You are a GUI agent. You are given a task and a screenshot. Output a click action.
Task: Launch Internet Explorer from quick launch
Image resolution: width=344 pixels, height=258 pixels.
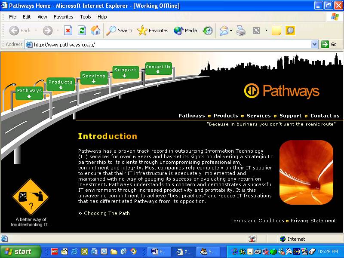pos(74,252)
